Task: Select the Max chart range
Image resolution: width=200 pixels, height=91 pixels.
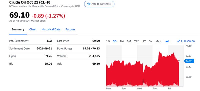Action: click(158, 41)
